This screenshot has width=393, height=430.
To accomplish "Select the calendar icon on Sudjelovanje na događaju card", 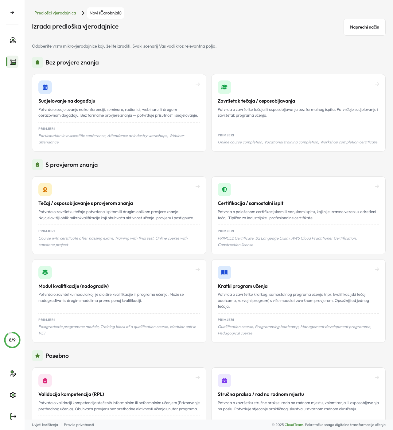I will click(x=45, y=87).
